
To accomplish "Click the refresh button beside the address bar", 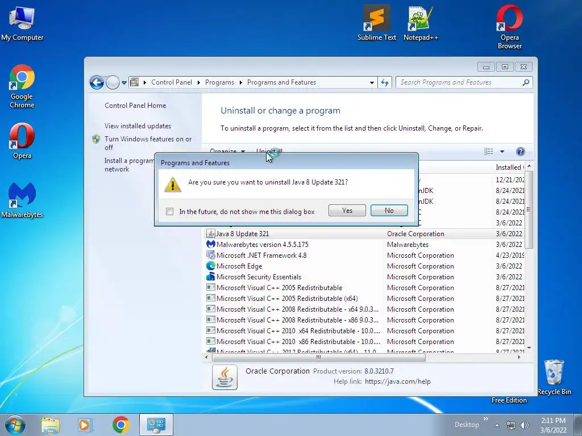I will pyautogui.click(x=385, y=82).
